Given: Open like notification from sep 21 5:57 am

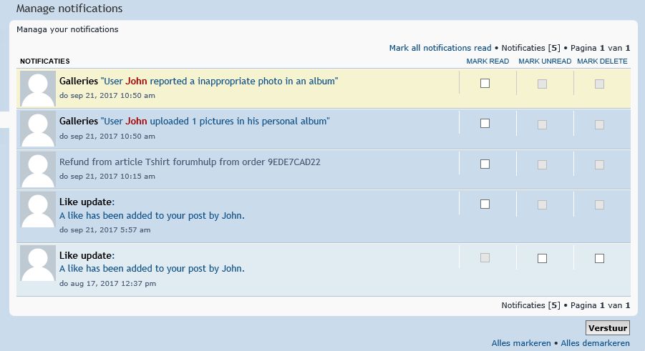Looking at the screenshot, I should [152, 215].
